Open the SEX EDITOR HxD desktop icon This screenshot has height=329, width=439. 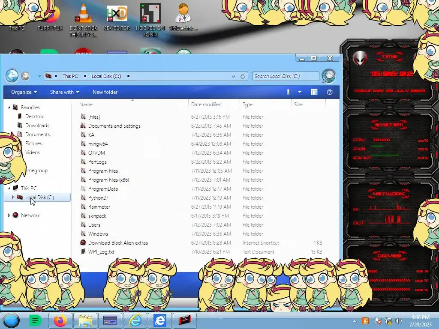tap(117, 13)
